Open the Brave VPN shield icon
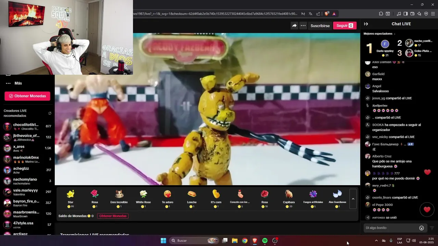438x246 pixels. [x=426, y=14]
